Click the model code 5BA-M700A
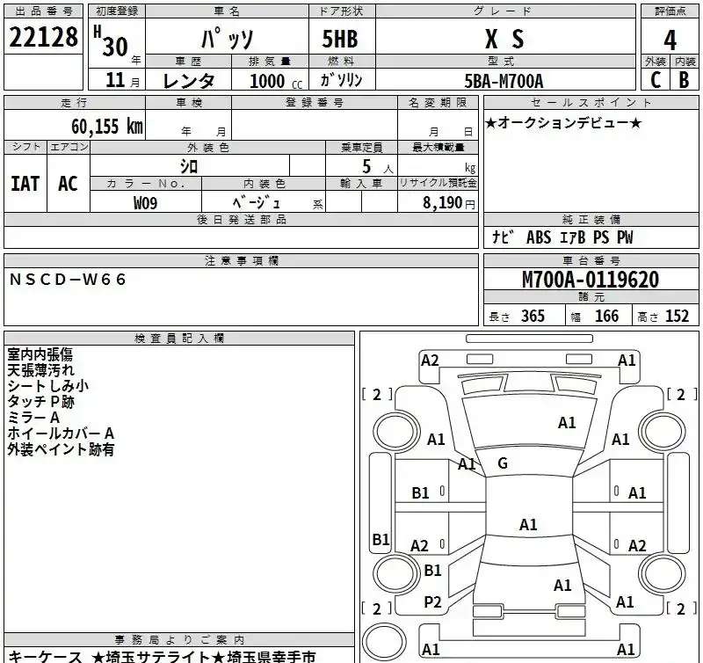Screen dimensions: 703x663 click(x=504, y=81)
